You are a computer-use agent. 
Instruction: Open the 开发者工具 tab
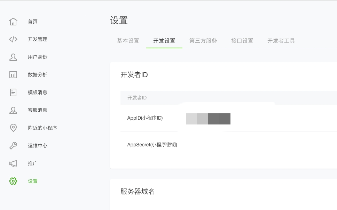point(281,41)
